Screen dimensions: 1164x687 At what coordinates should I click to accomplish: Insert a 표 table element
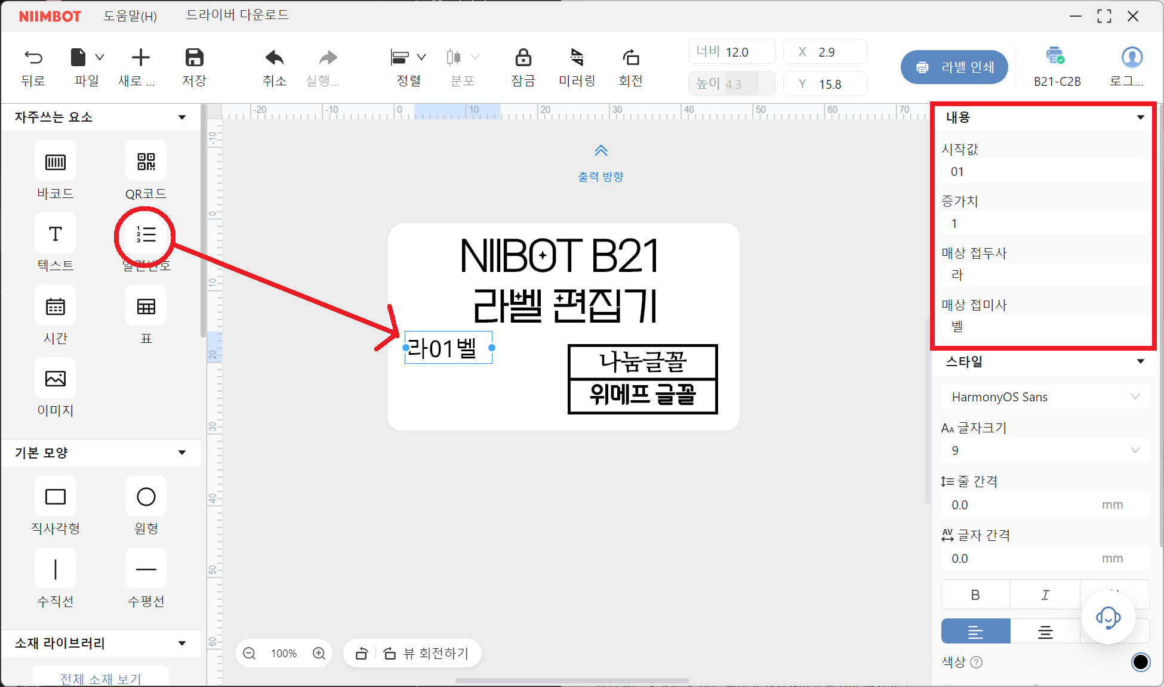146,307
